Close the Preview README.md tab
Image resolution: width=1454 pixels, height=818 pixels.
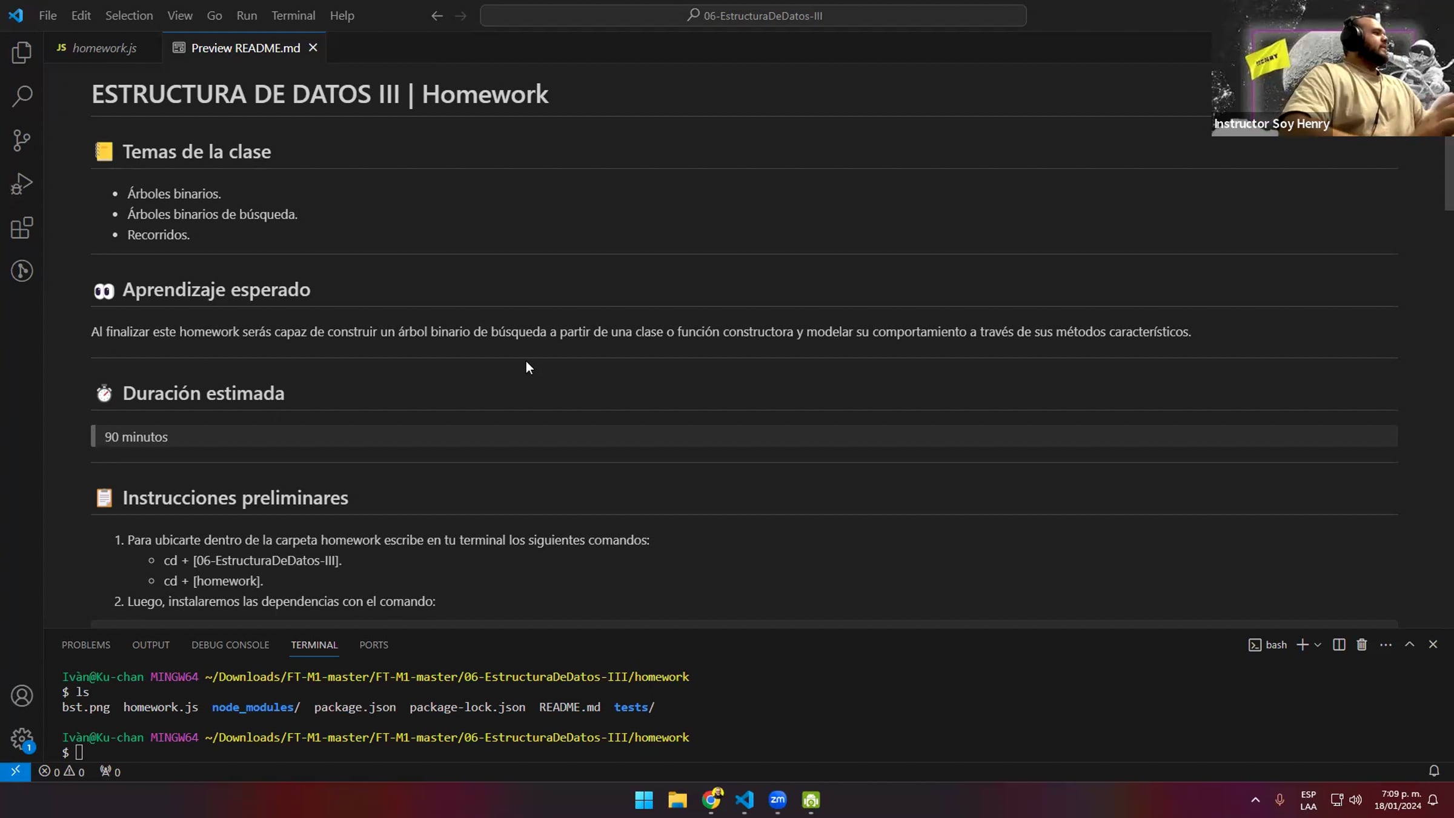pos(313,47)
